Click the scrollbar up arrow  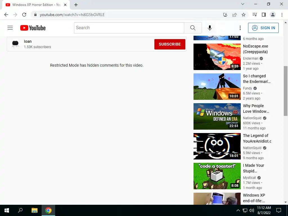click(285, 22)
